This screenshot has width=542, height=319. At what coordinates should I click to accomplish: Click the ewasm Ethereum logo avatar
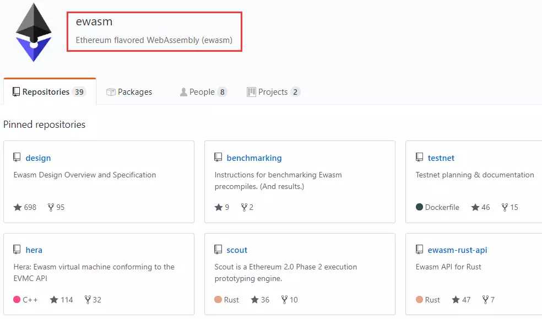click(34, 32)
